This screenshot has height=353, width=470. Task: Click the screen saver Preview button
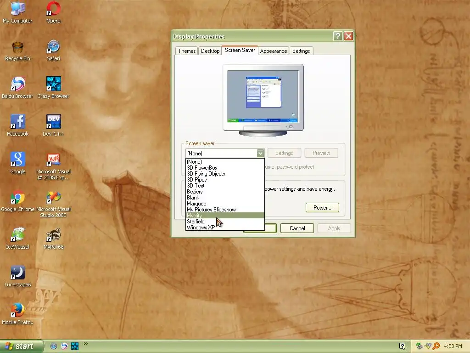(321, 153)
